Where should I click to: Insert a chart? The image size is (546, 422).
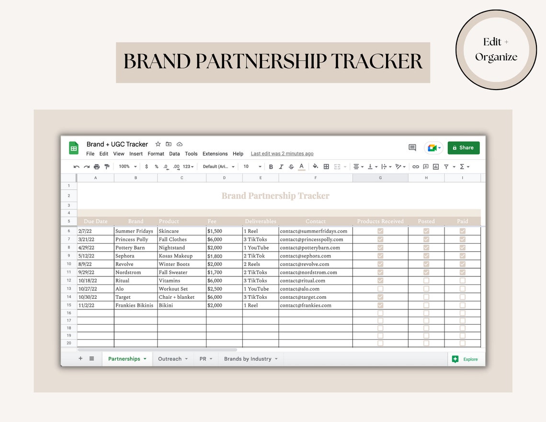435,166
